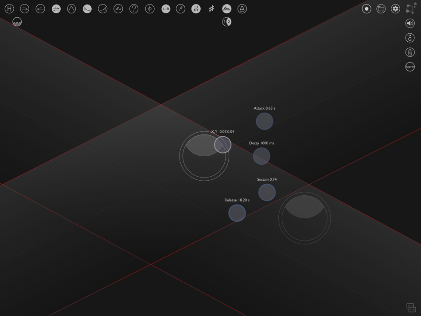Select the backward playback direction arrow
421x316 pixels.
tap(40, 9)
